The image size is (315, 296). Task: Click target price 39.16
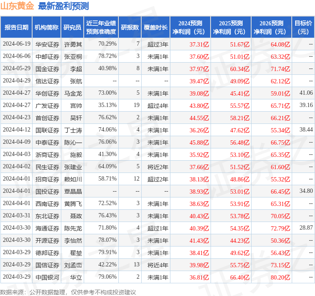coord(306,105)
